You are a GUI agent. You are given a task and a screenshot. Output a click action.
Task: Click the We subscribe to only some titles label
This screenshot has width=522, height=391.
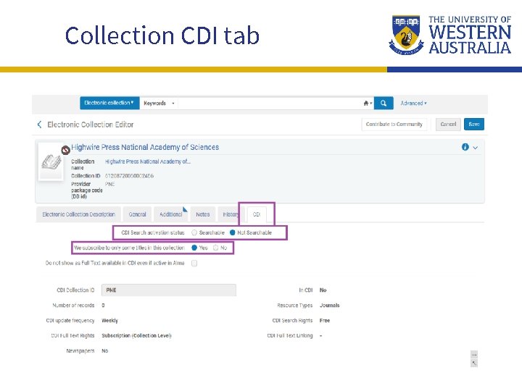click(129, 248)
